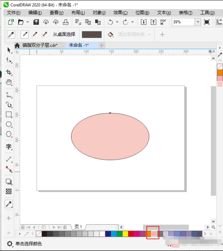The image size is (223, 251).
Task: Click the Redo arrow icon
Action: (x=126, y=22)
